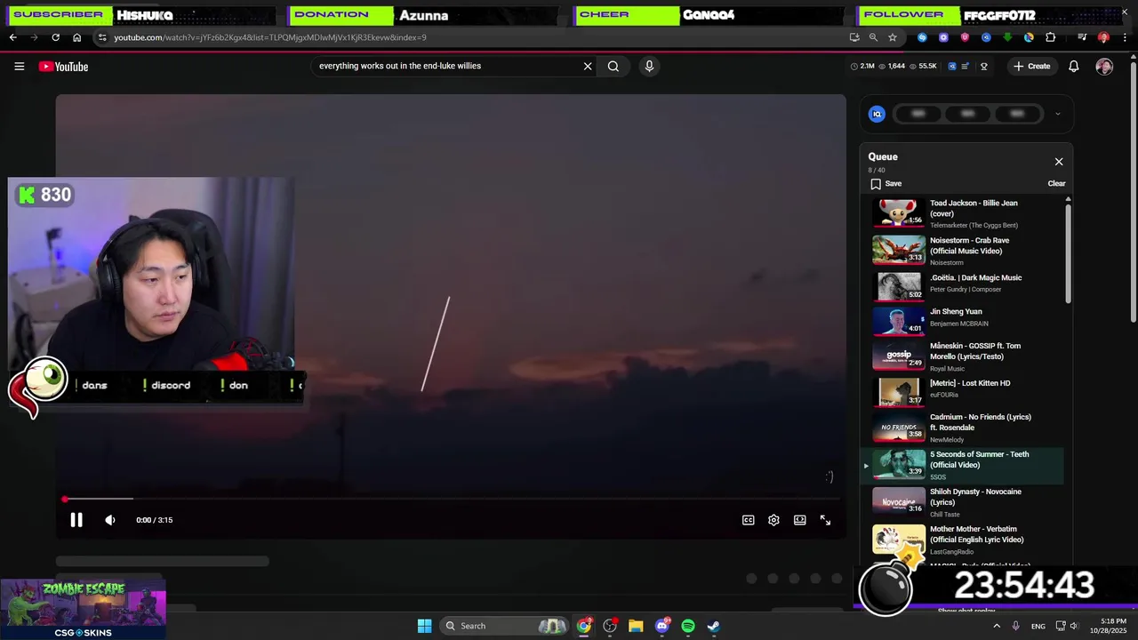
Task: Toggle closed captions on the video
Action: (x=749, y=520)
